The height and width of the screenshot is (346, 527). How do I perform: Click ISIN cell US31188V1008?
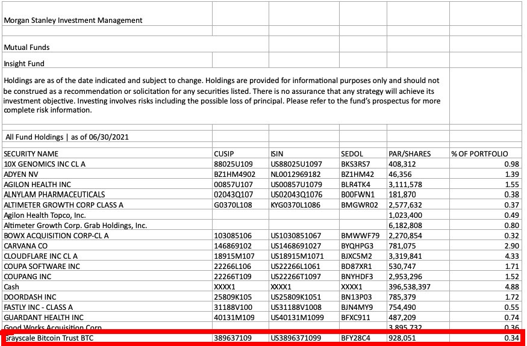point(304,307)
